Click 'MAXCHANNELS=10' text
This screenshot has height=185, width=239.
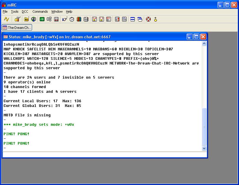(74, 49)
